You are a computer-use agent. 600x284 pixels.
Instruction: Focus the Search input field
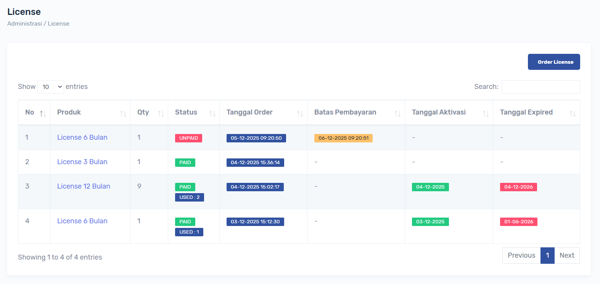(x=540, y=87)
